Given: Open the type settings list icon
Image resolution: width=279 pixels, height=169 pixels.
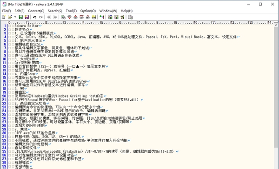Looking at the screenshot, I should [110, 17].
